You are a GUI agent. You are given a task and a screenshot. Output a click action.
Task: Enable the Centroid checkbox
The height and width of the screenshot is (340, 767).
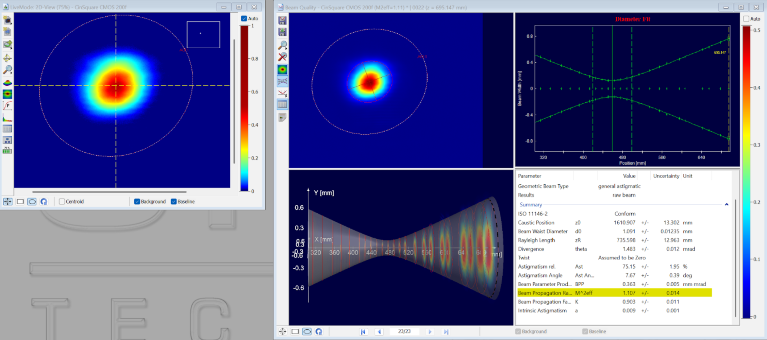[x=62, y=202]
